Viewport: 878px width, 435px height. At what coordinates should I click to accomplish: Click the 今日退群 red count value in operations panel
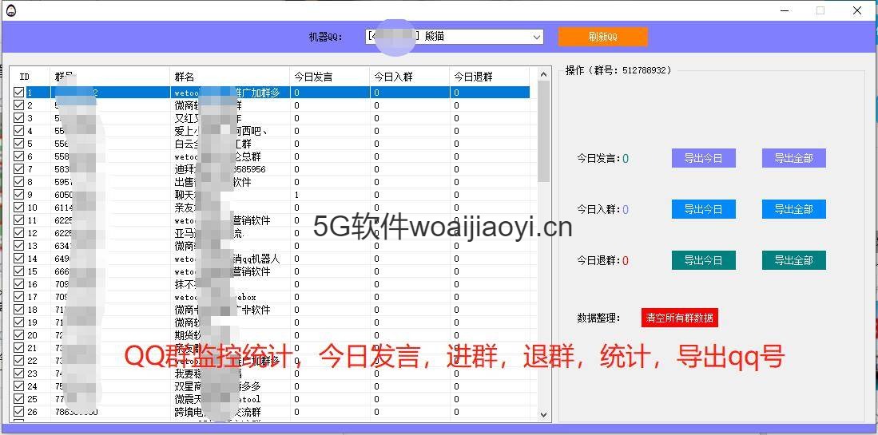point(626,260)
